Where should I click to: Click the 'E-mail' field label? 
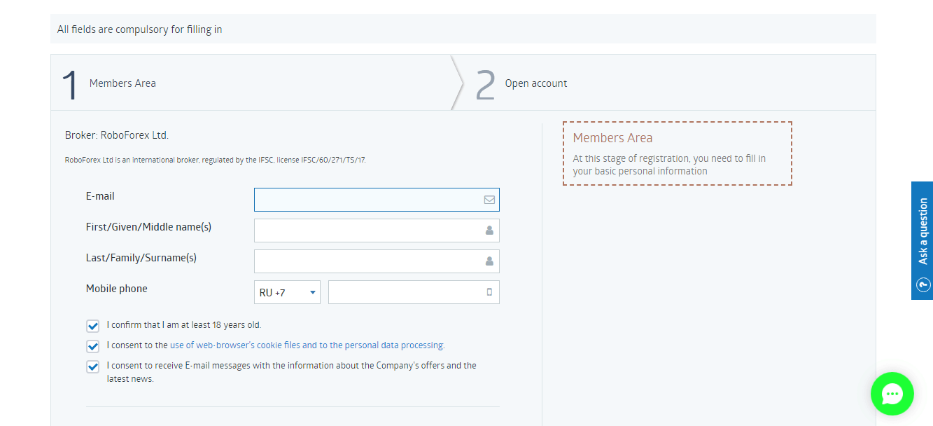100,196
